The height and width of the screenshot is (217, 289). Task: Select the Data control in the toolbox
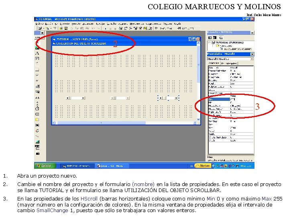pos(37,147)
